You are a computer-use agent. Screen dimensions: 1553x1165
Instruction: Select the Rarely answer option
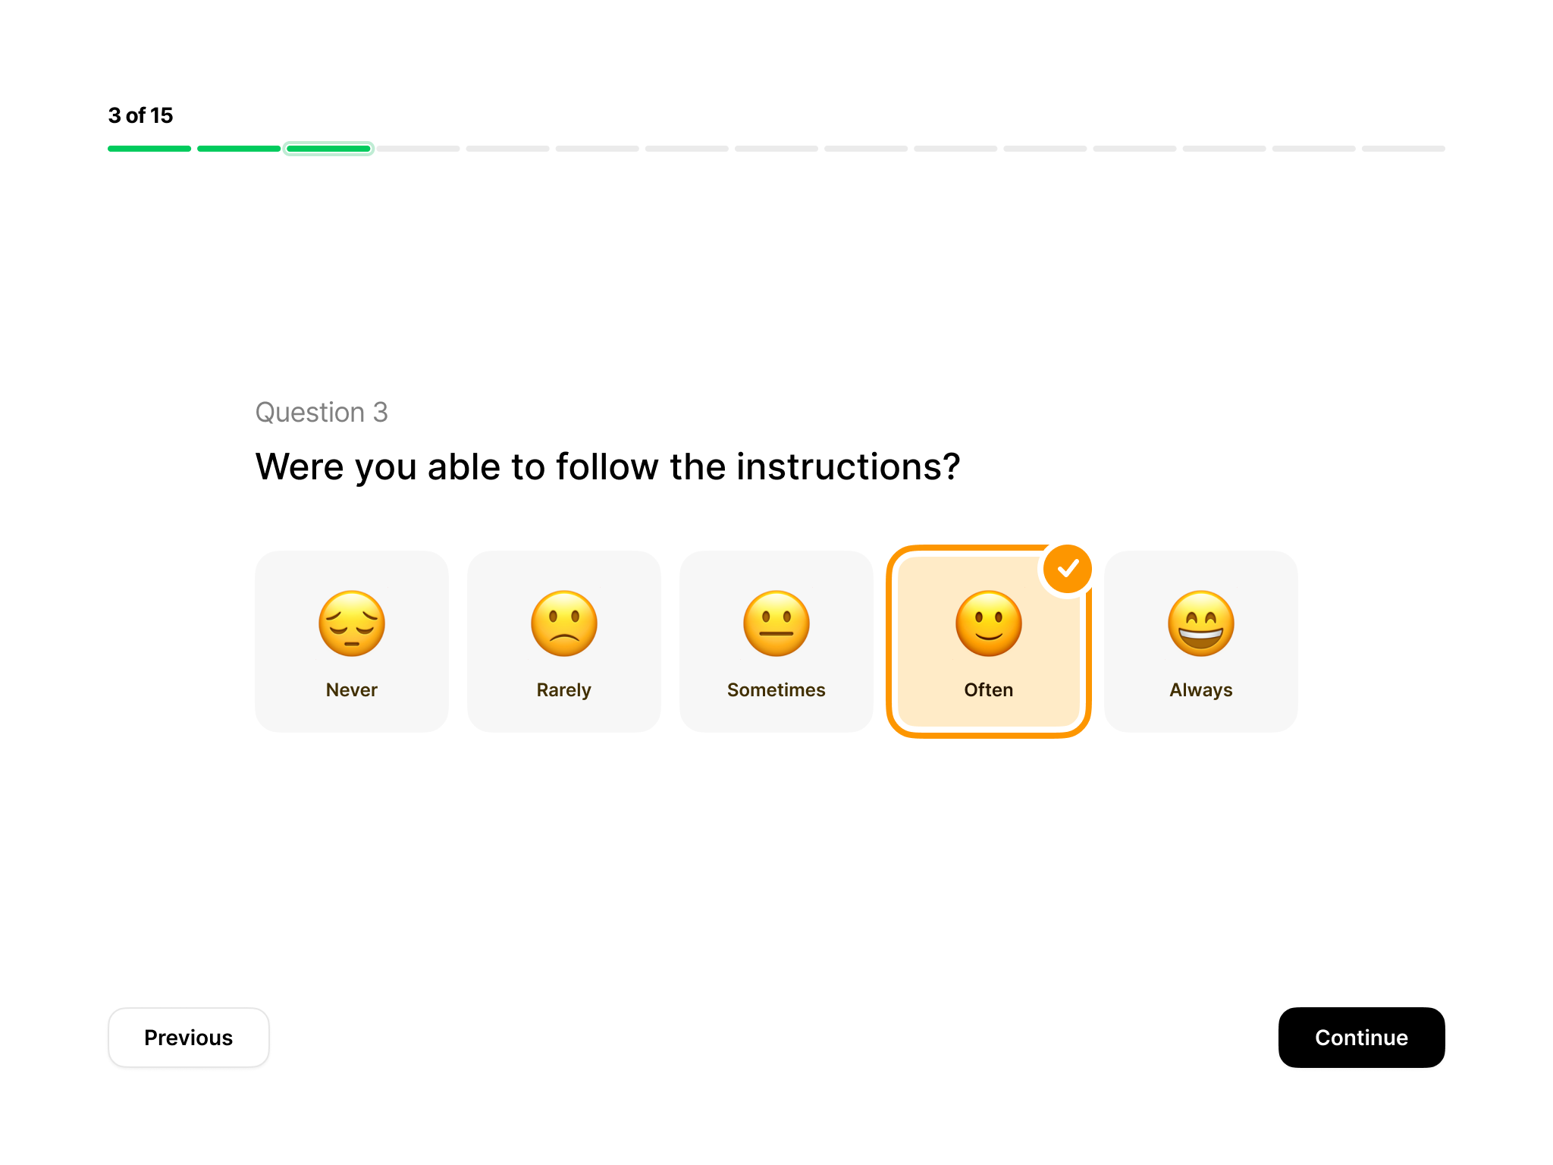tap(563, 641)
